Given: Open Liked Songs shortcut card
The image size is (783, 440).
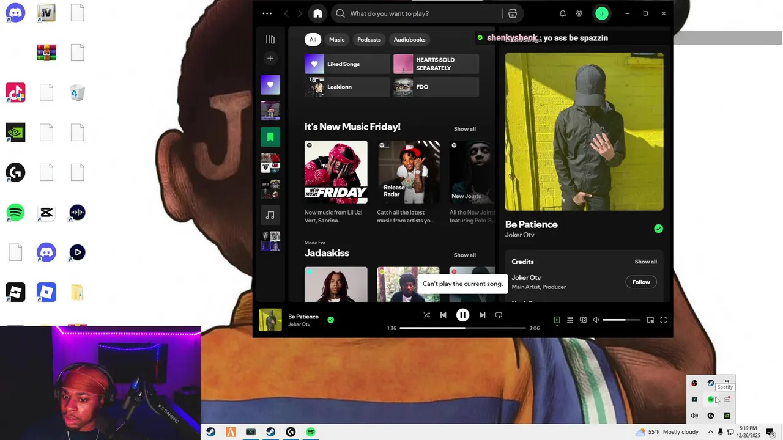Looking at the screenshot, I should coord(347,64).
